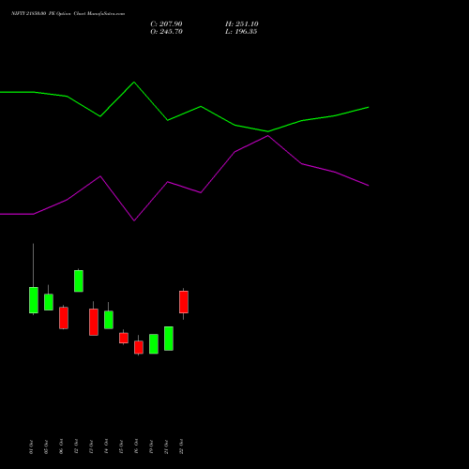
Task: Select the green candlestick above 05 Oct
Action: (x=49, y=302)
